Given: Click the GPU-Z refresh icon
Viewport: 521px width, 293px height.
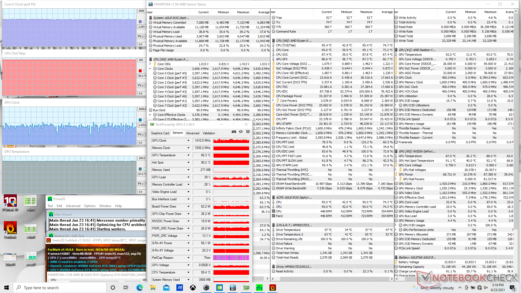Looking at the screenshot, I should 241,132.
